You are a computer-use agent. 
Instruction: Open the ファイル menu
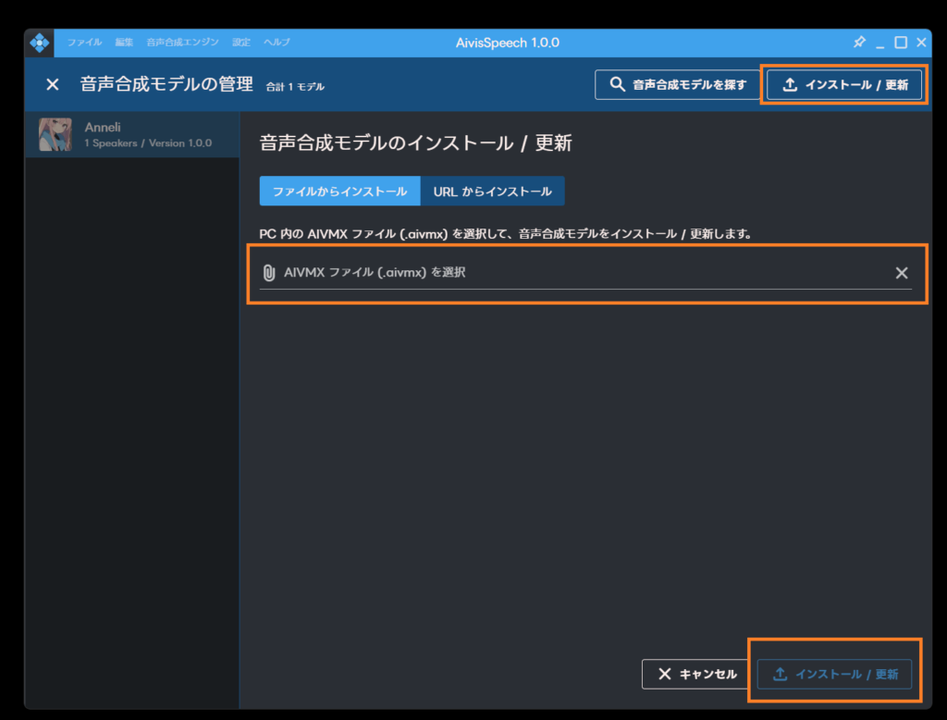[x=84, y=43]
